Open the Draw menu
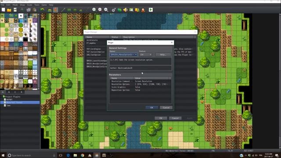 click(22, 5)
